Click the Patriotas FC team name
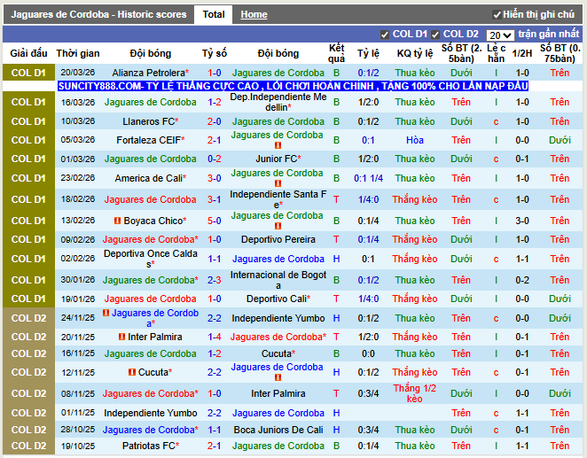 [x=147, y=446]
